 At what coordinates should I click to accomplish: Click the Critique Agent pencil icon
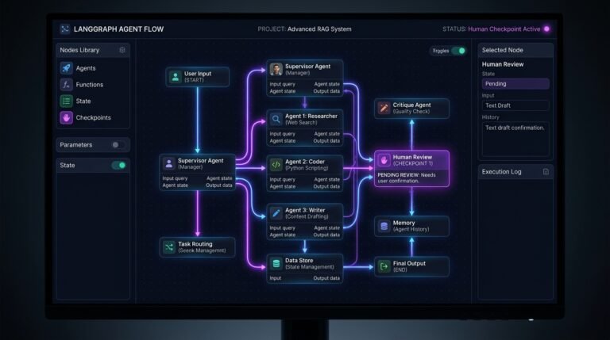point(384,108)
